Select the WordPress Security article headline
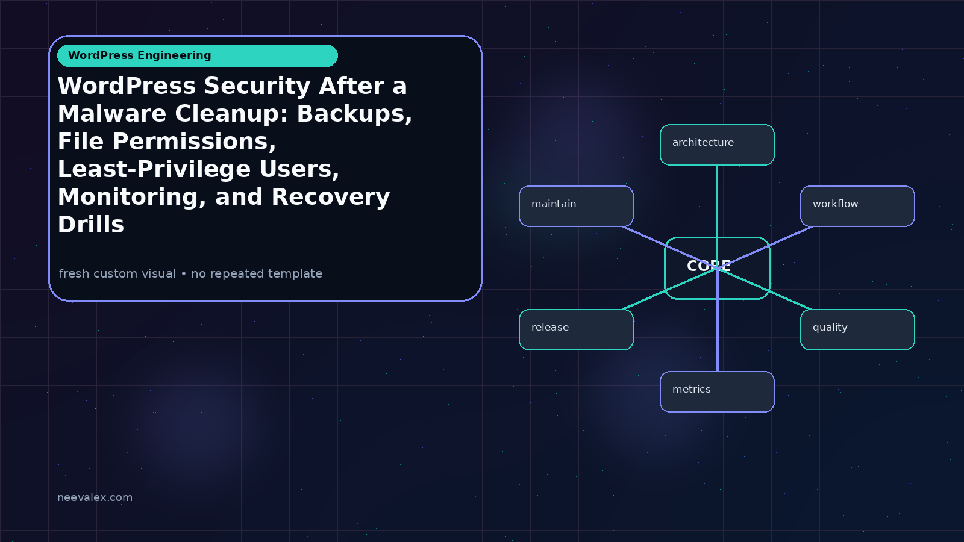This screenshot has height=542, width=964. (235, 155)
